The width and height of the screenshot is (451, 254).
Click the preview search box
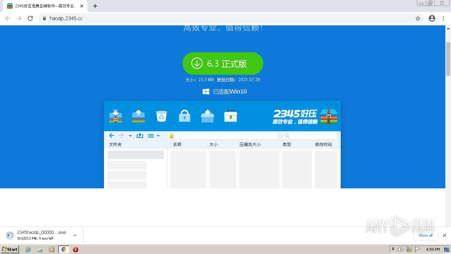pyautogui.click(x=310, y=136)
